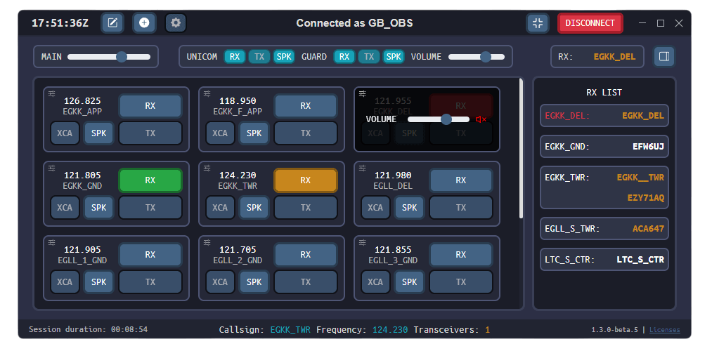Click 'Connected as GB_OBS' title text
This screenshot has height=351, width=712.
point(355,23)
